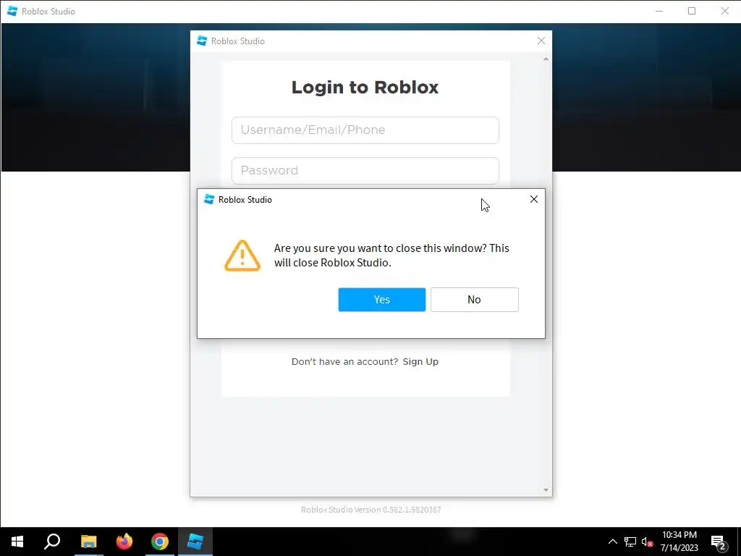Confirm closing with the Yes button
This screenshot has width=741, height=556.
click(x=382, y=299)
